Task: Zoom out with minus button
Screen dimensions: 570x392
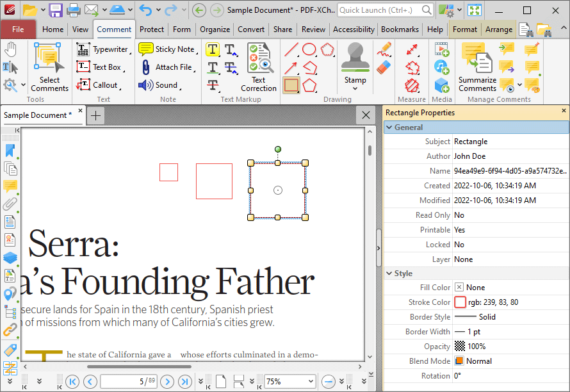Action: click(329, 381)
